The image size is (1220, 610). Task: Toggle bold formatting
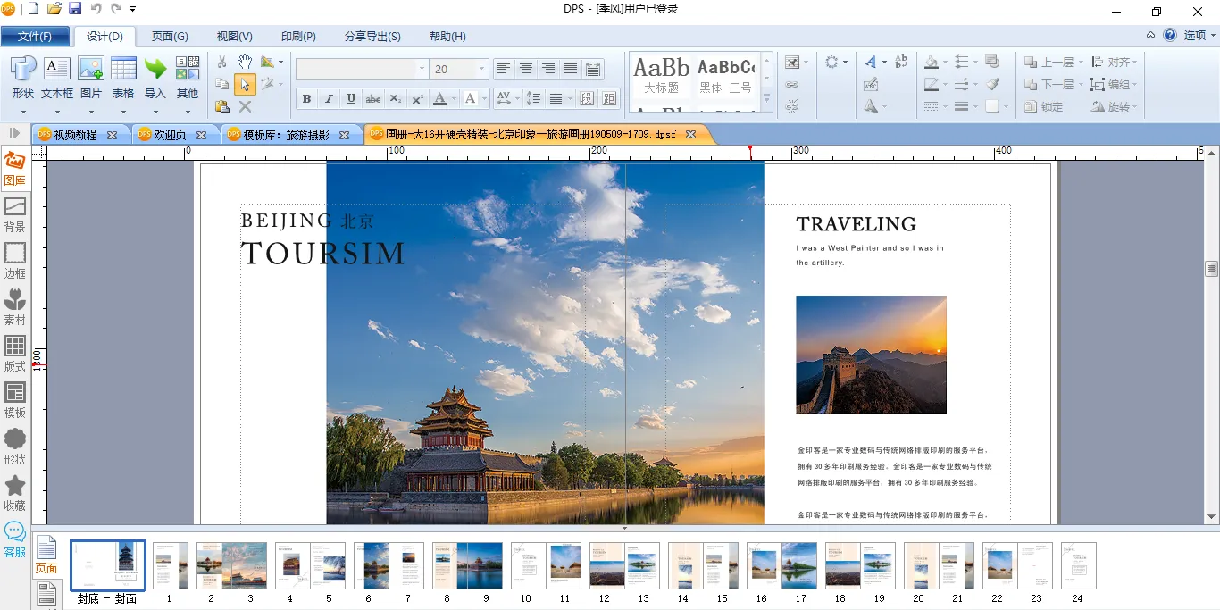coord(306,98)
